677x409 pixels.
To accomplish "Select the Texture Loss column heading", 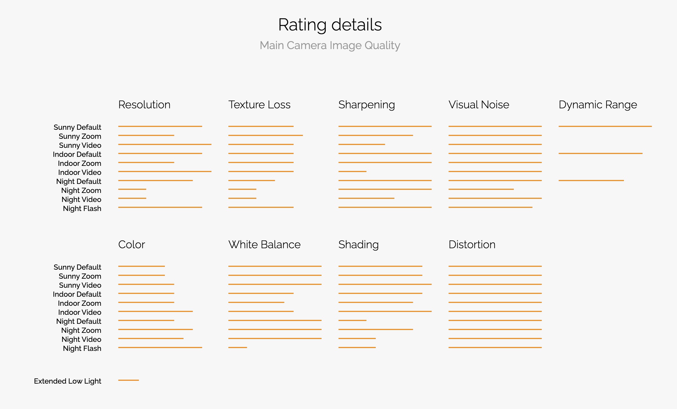I will pos(259,105).
